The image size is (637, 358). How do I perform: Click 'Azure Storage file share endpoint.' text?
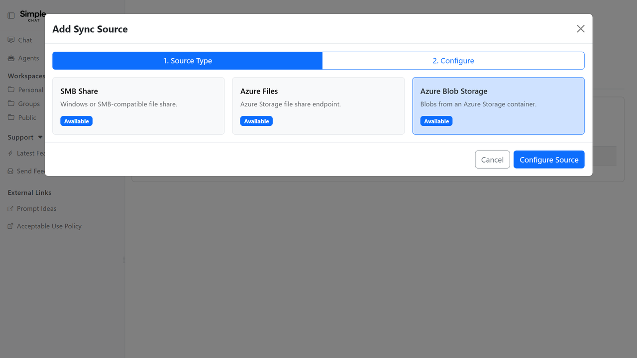coord(291,104)
